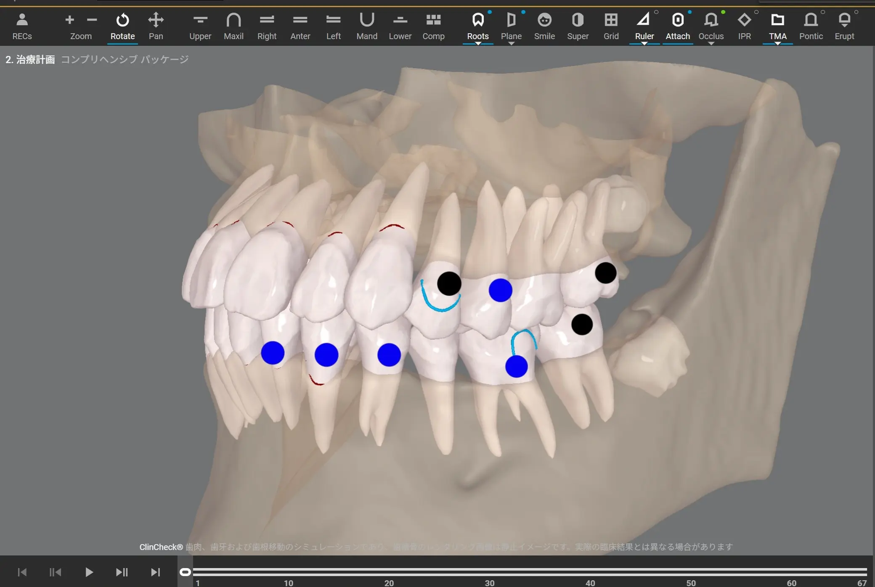The height and width of the screenshot is (587, 875).
Task: Expand the TMA dropdown arrow
Action: [777, 44]
